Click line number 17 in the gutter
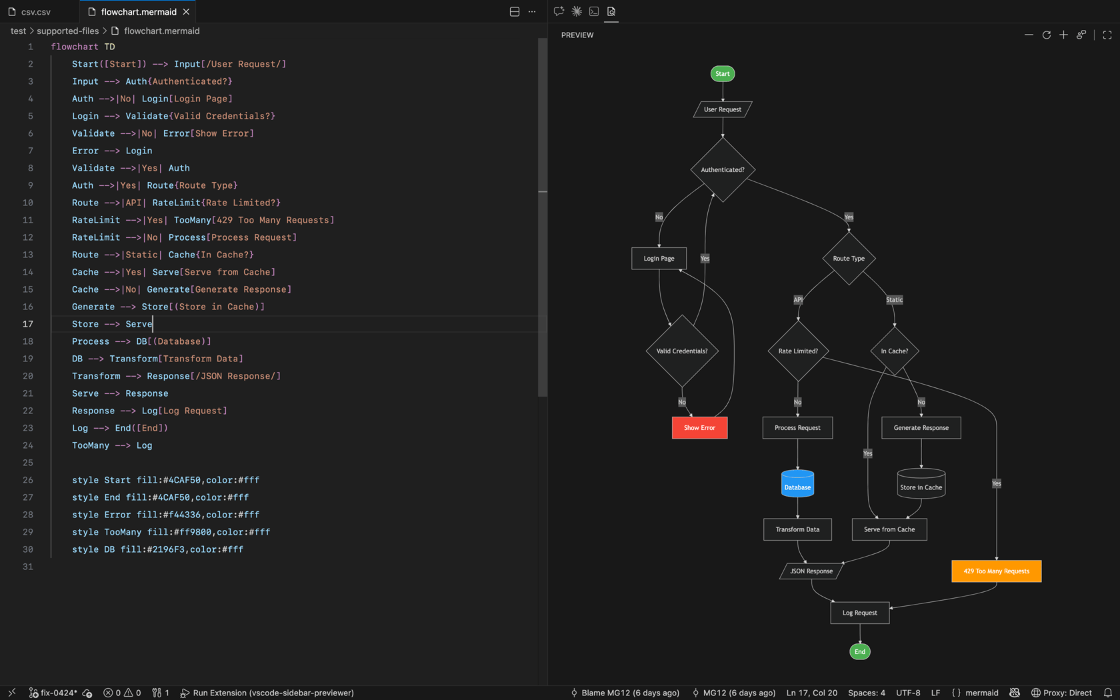 click(28, 324)
